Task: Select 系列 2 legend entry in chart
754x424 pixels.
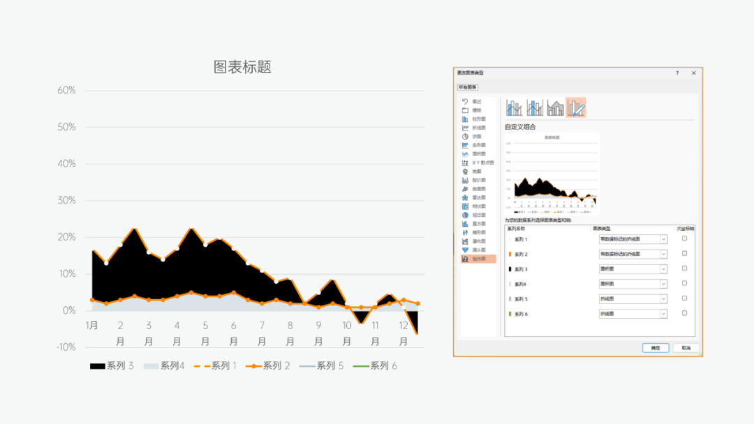Action: (267, 366)
